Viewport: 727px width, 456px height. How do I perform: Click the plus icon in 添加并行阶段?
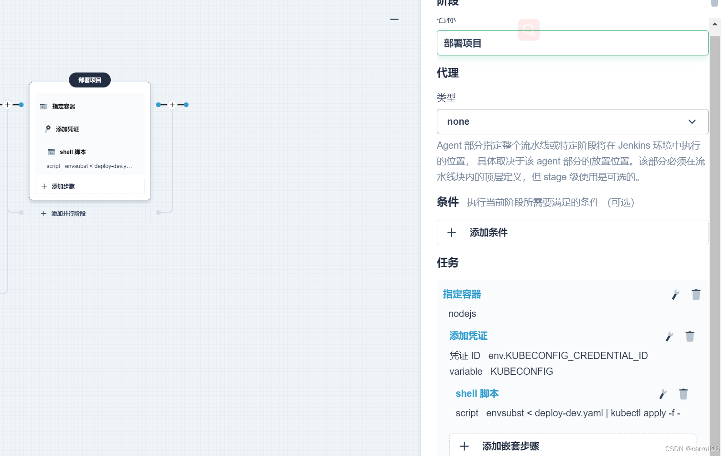pos(43,214)
